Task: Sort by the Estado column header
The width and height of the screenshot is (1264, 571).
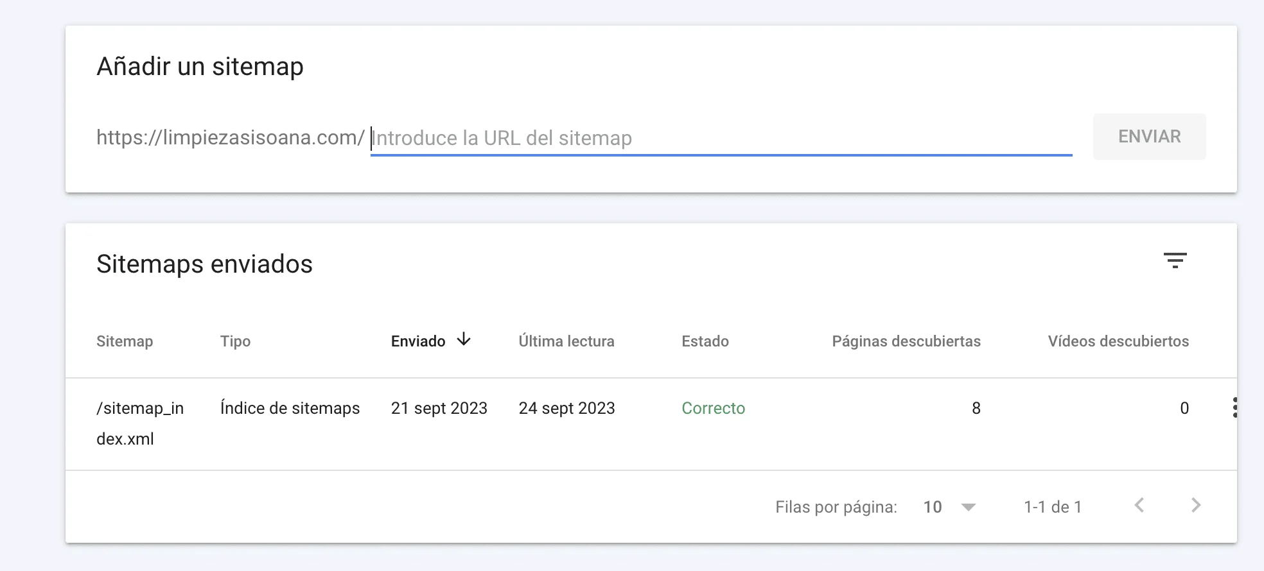Action: click(x=705, y=341)
